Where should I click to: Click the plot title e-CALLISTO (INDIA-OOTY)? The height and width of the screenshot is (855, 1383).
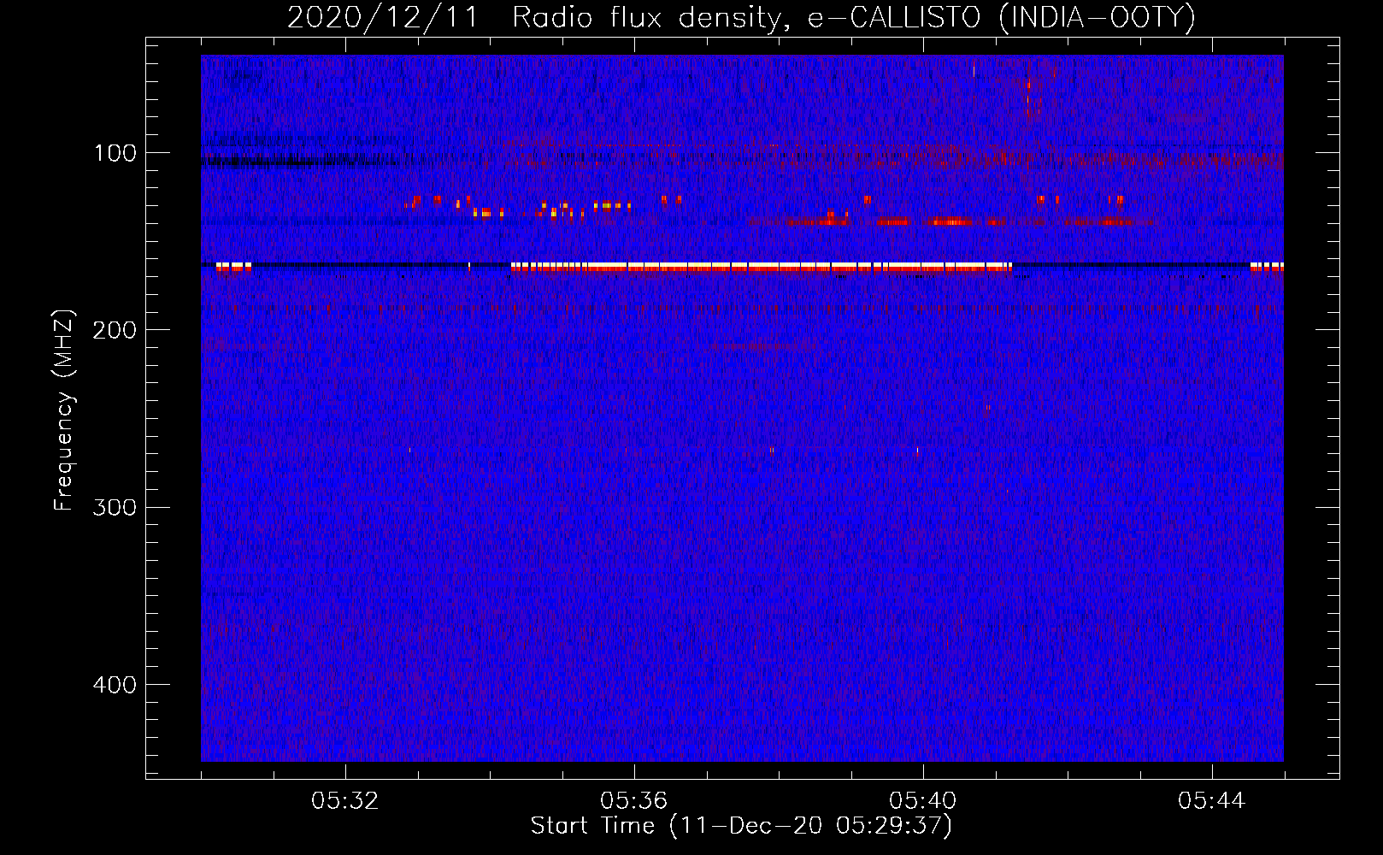(x=1001, y=18)
